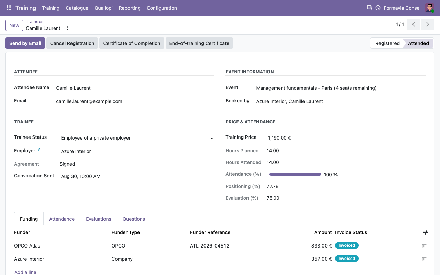440x275 pixels.
Task: Open the Training menu
Action: (x=51, y=8)
